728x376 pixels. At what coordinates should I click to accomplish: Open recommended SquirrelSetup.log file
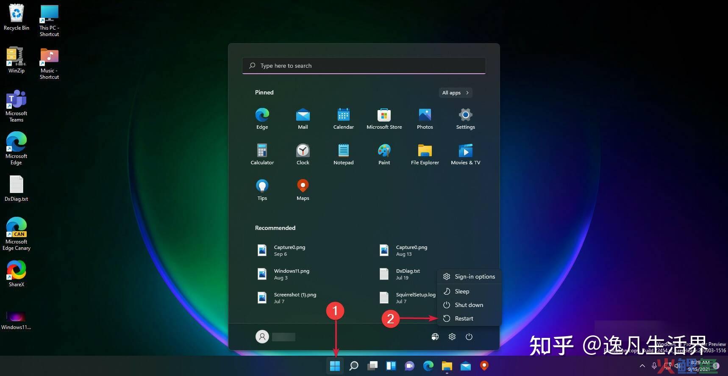click(x=407, y=298)
